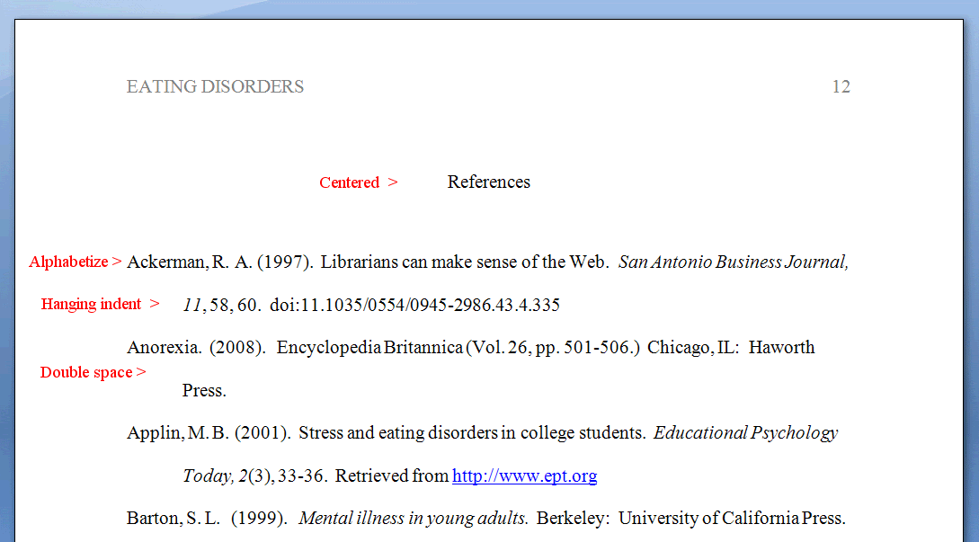Click the page number 12 in header
Image resolution: width=979 pixels, height=542 pixels.
[841, 86]
